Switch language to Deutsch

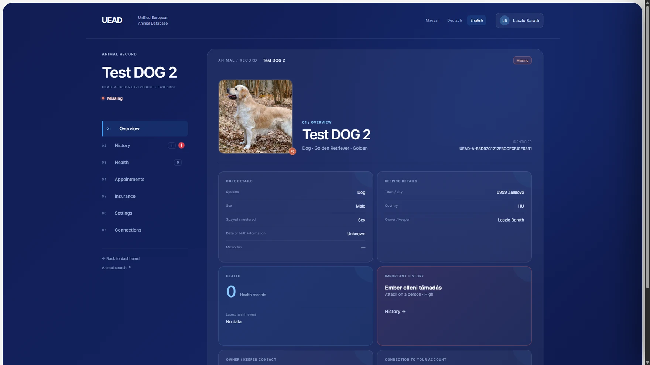(x=454, y=21)
